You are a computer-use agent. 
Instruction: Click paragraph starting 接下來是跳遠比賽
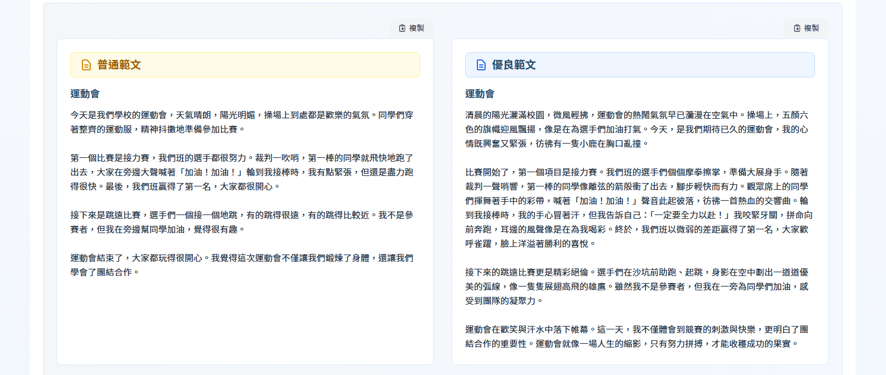(242, 222)
